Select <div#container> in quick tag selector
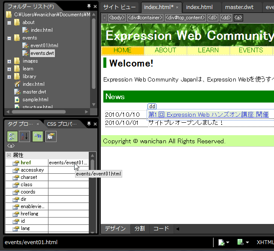The width and height of the screenshot is (274, 251). 145,18
